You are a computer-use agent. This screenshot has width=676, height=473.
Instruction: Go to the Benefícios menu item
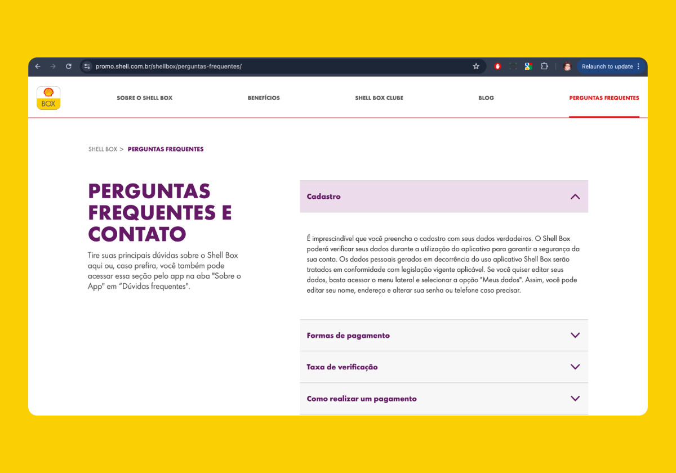click(x=264, y=98)
